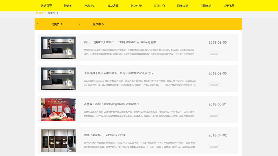Open article 喜讯：飞美家具入选第二十二期环境标志产品政府采购清单
Screen dimensions: 278x156
coord(120,42)
